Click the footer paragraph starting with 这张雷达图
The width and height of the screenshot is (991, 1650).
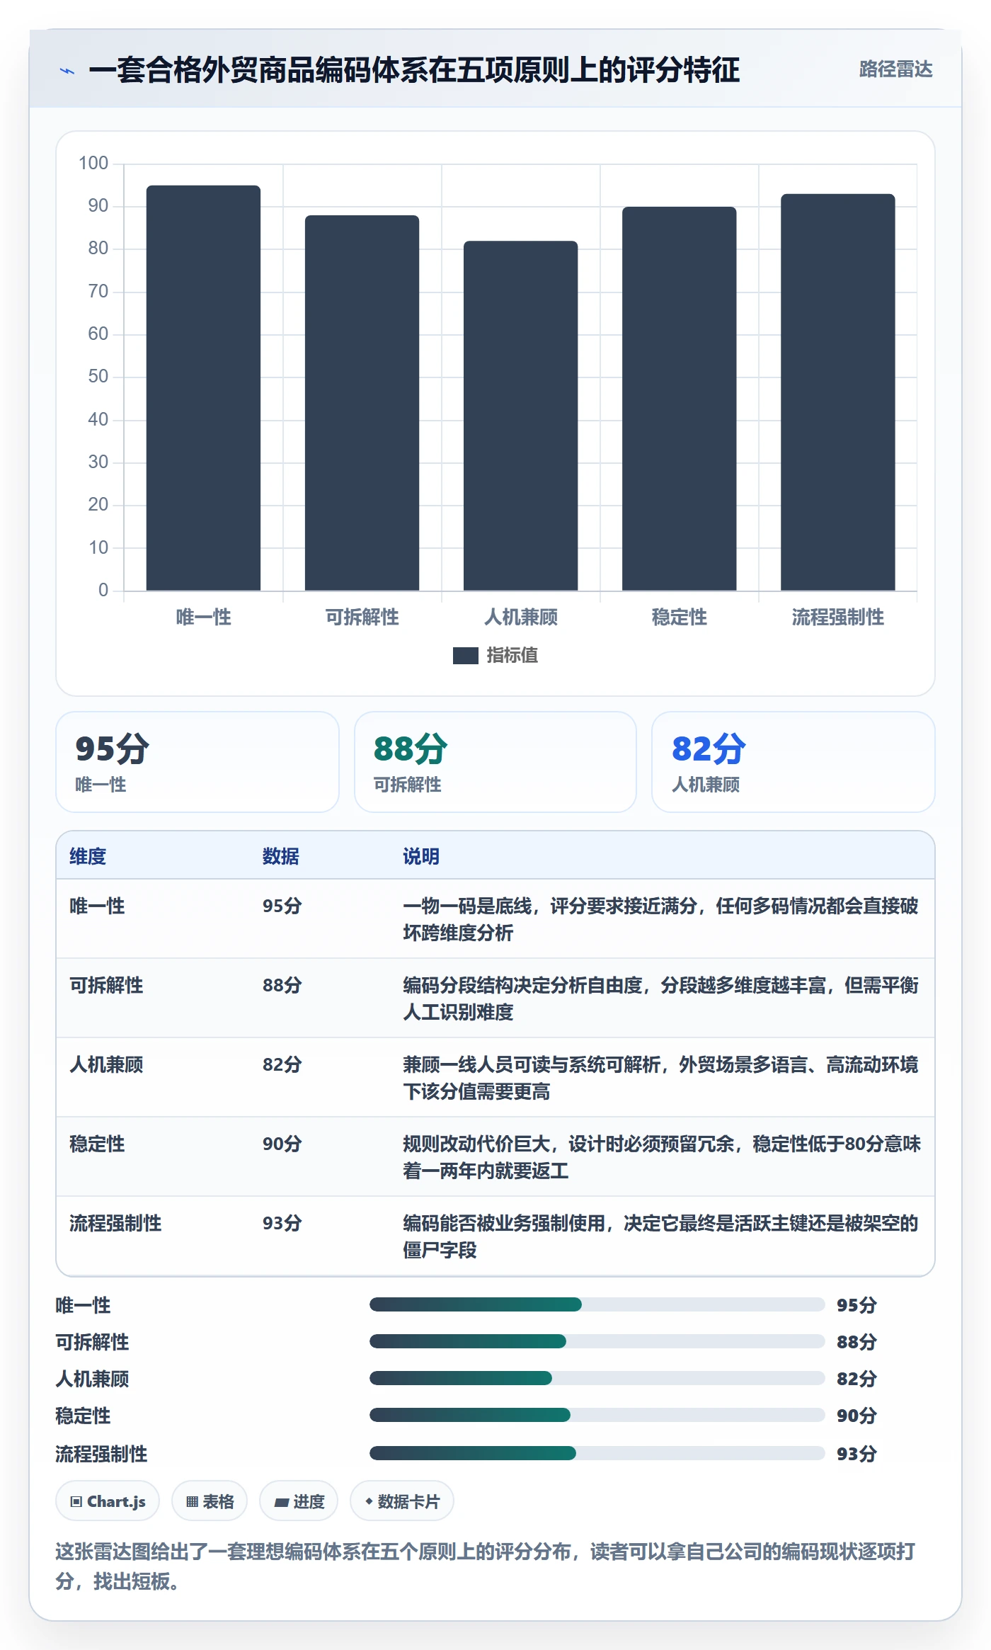(x=486, y=1566)
